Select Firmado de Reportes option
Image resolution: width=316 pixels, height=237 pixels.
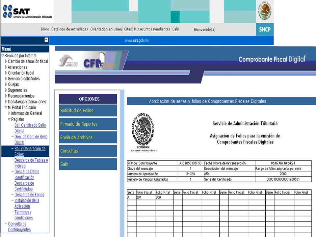(88, 124)
